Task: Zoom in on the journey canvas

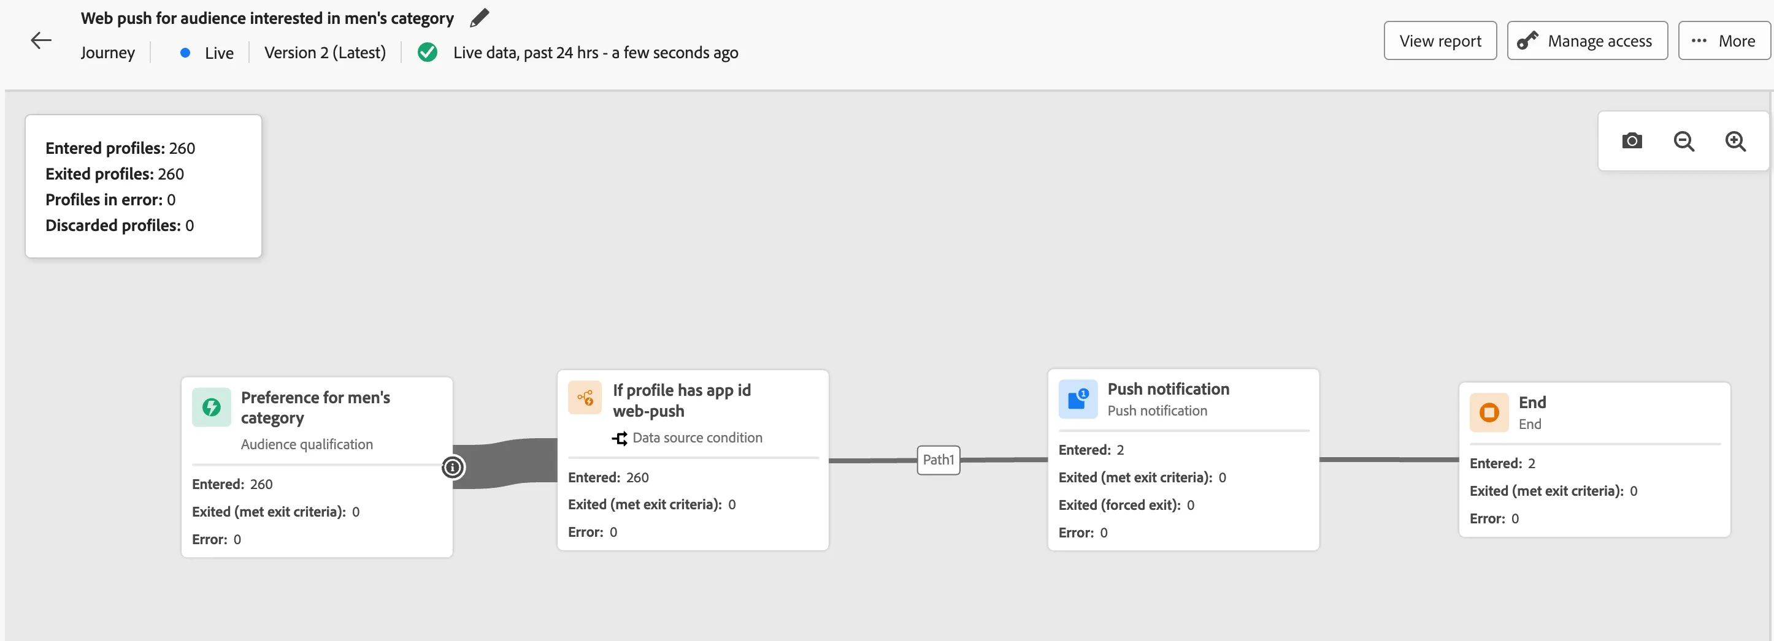Action: [1735, 141]
